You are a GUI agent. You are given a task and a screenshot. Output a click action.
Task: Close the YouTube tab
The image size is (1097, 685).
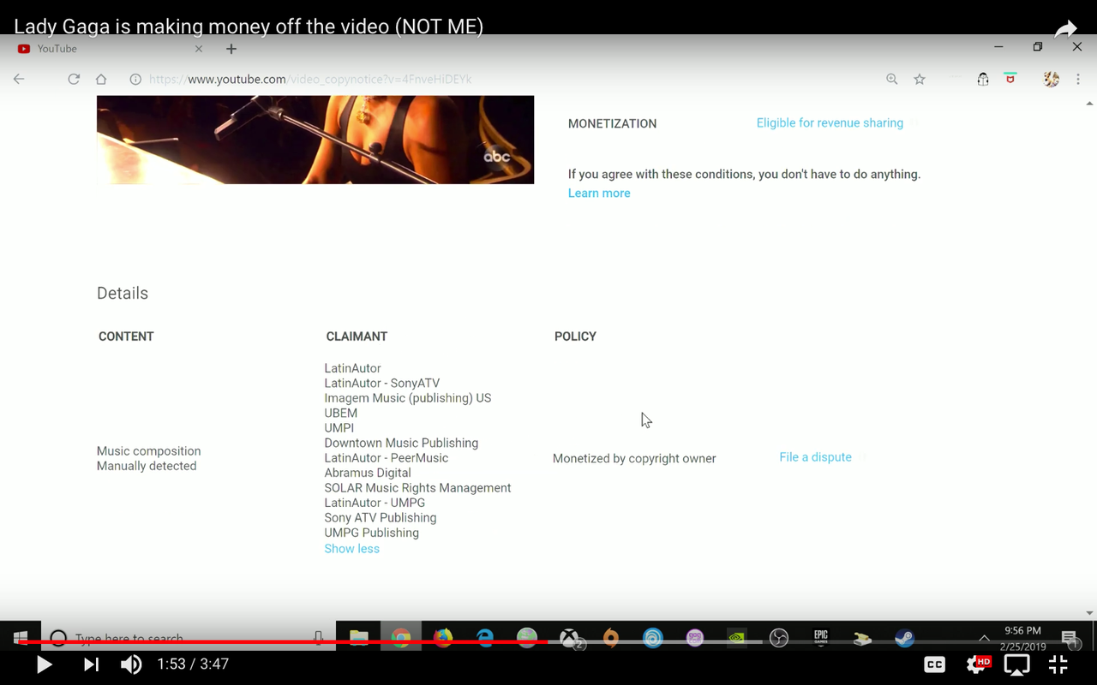pyautogui.click(x=199, y=49)
